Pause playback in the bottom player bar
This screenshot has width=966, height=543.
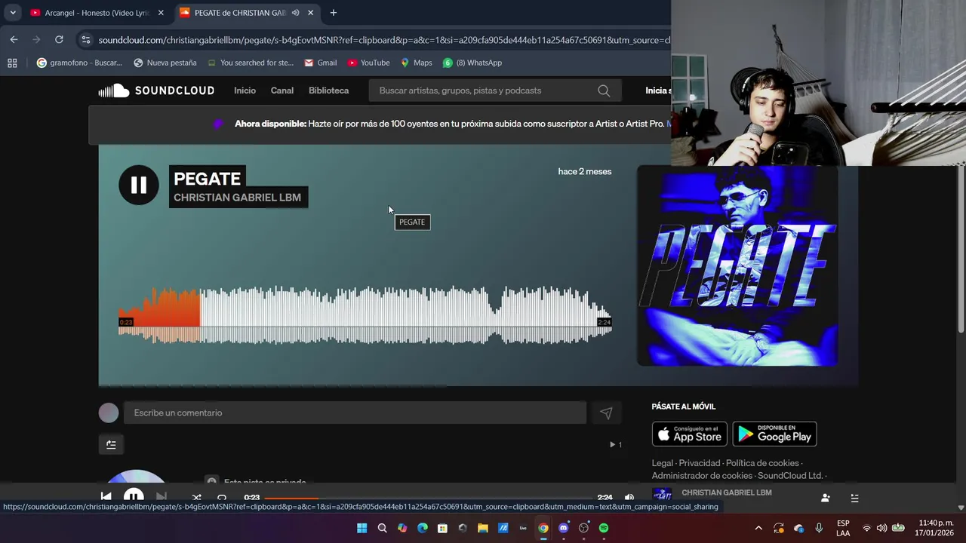(x=134, y=497)
